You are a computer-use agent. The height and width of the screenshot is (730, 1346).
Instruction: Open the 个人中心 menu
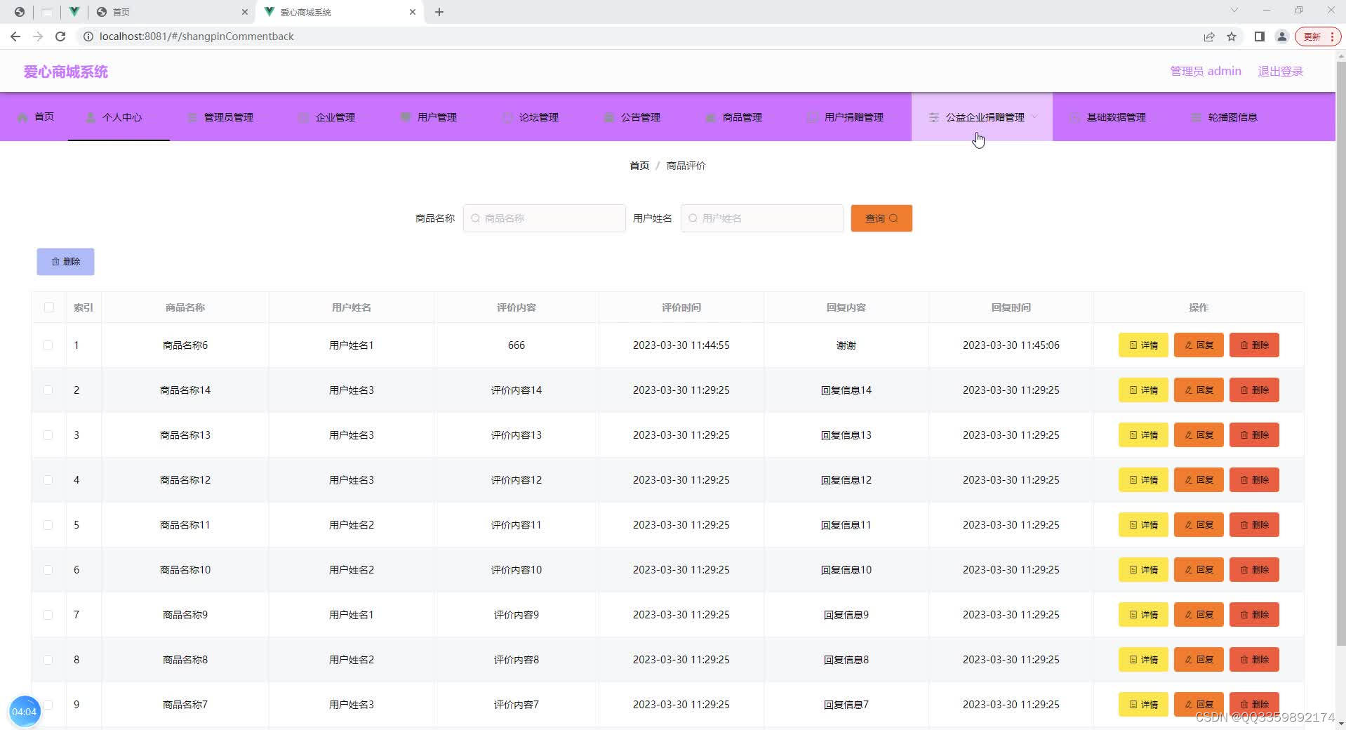coord(119,117)
